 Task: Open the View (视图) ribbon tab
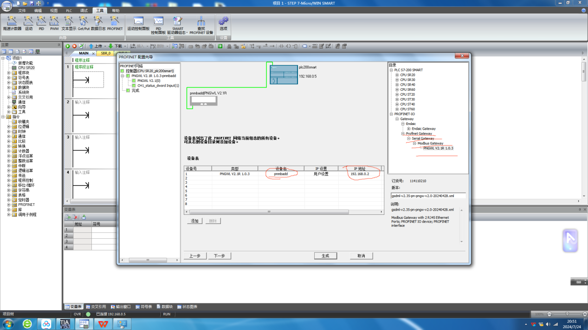[53, 10]
